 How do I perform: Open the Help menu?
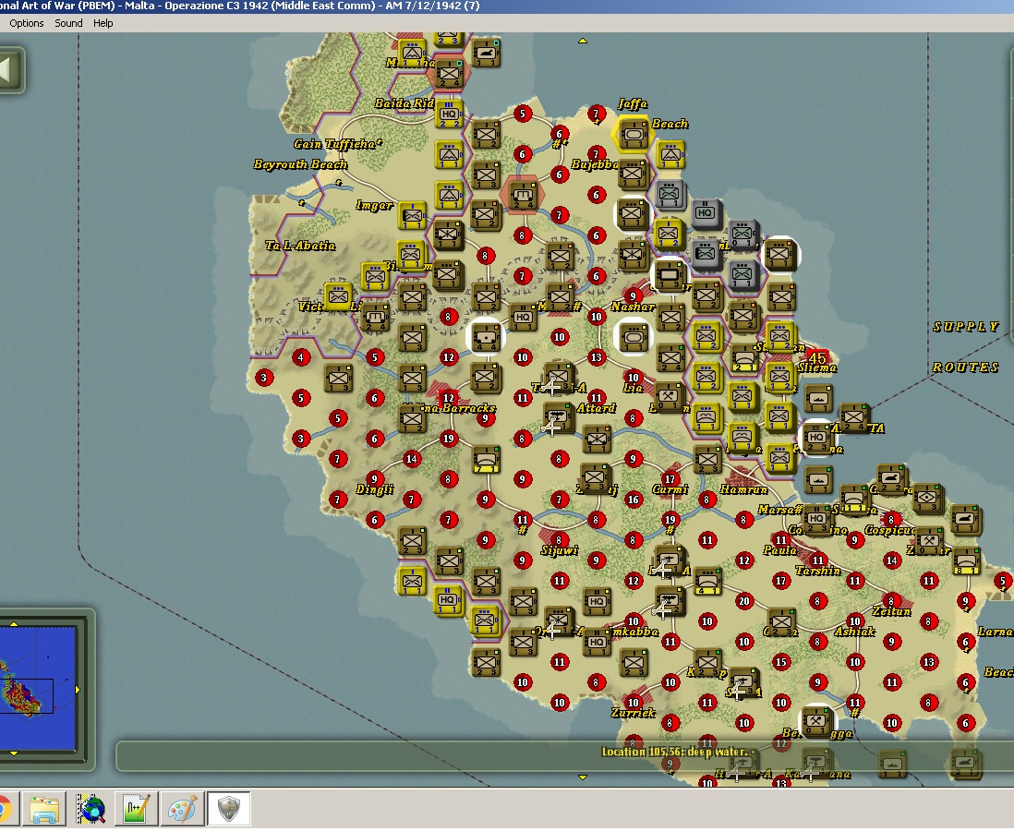click(103, 23)
